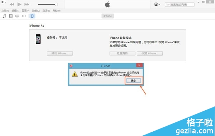Open the 文件(F) menu

tap(5, 11)
